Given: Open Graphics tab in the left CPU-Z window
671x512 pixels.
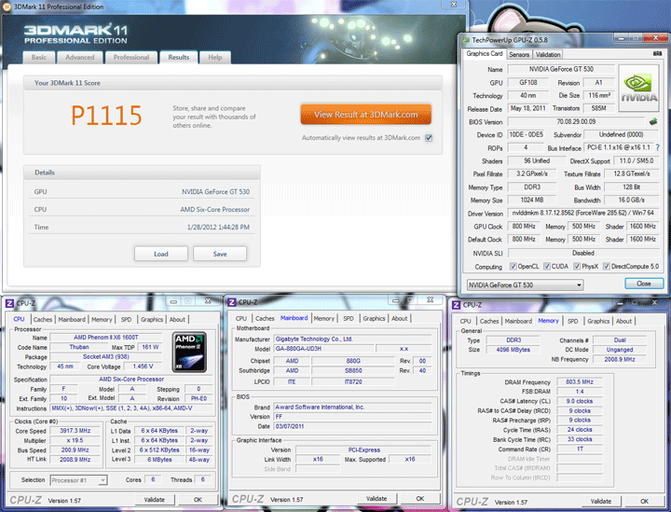Looking at the screenshot, I should point(152,319).
